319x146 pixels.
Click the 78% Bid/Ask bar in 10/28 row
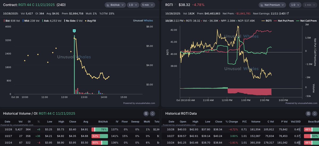pos(100,129)
